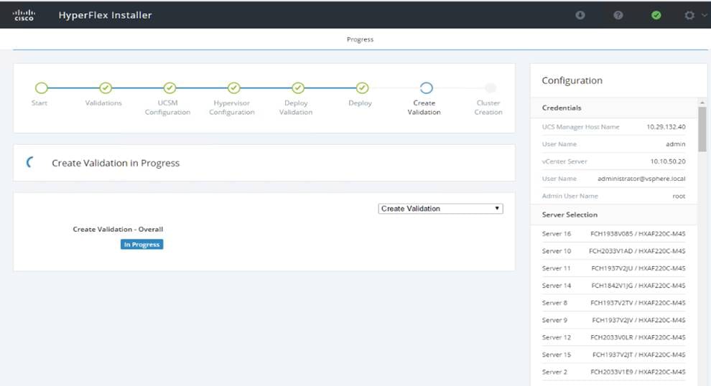Click the UCSM Configuration step checkmark
Image resolution: width=711 pixels, height=386 pixels.
click(169, 88)
